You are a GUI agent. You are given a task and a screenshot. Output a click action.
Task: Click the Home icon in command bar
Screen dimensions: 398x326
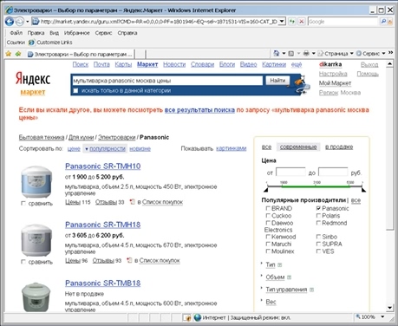[x=277, y=53]
